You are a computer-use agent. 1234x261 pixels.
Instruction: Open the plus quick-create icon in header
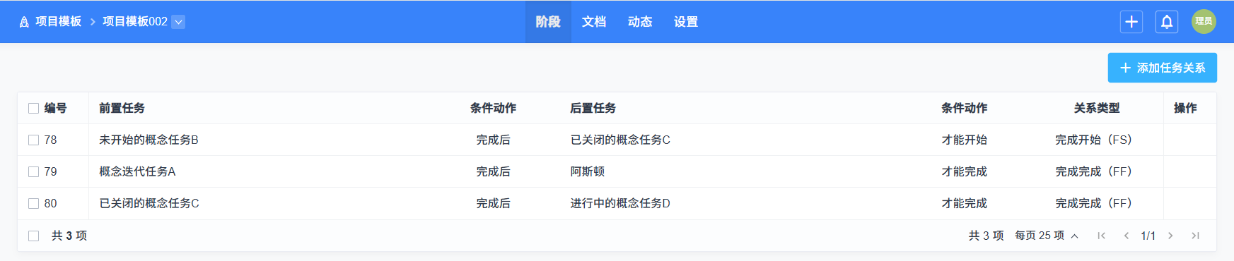1131,22
